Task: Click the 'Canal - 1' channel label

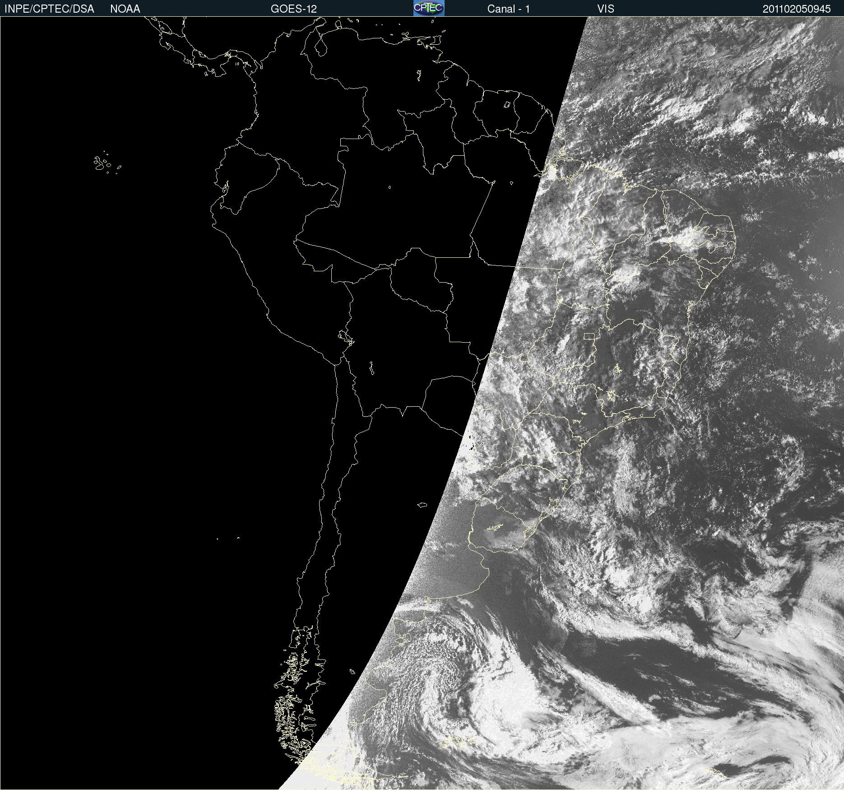Action: pyautogui.click(x=508, y=9)
